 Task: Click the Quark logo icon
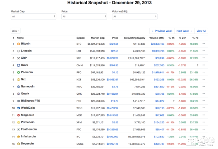pyautogui.click(x=18, y=94)
